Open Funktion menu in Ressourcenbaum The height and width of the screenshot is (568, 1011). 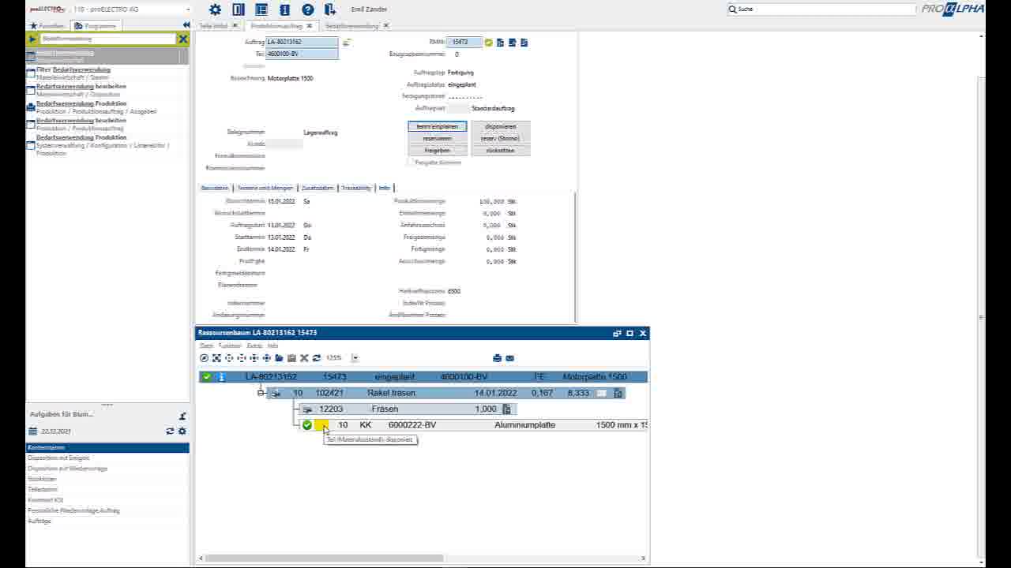[x=230, y=346]
